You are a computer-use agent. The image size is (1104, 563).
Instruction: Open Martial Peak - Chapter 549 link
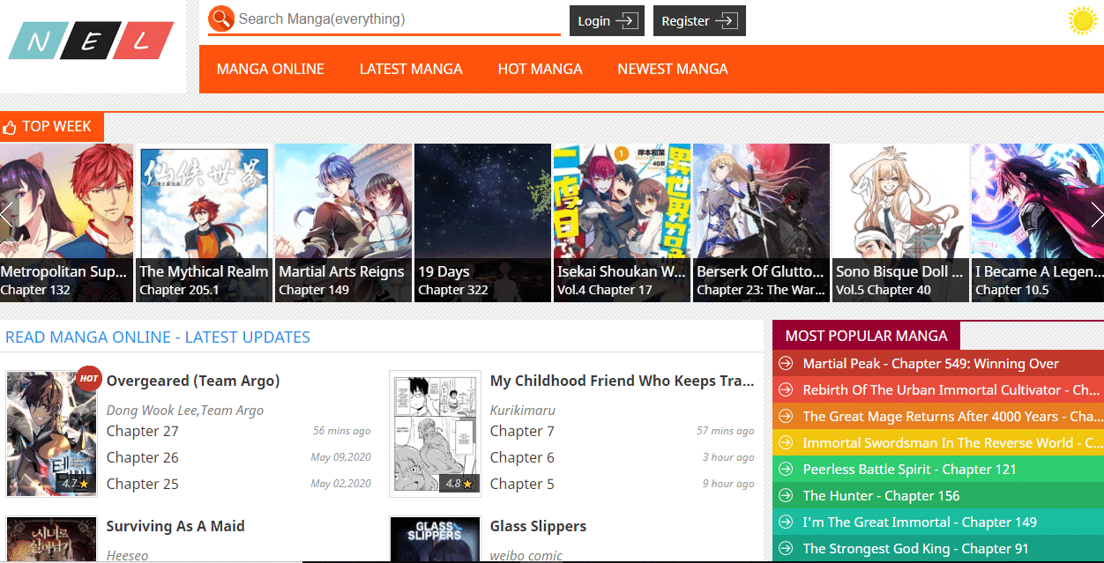coord(931,364)
